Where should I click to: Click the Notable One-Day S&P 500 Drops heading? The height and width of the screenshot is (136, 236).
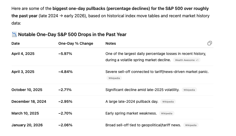tap(72, 35)
